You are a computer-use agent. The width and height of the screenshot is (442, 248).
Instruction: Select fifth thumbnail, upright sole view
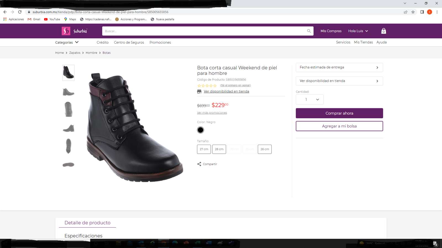tap(69, 146)
